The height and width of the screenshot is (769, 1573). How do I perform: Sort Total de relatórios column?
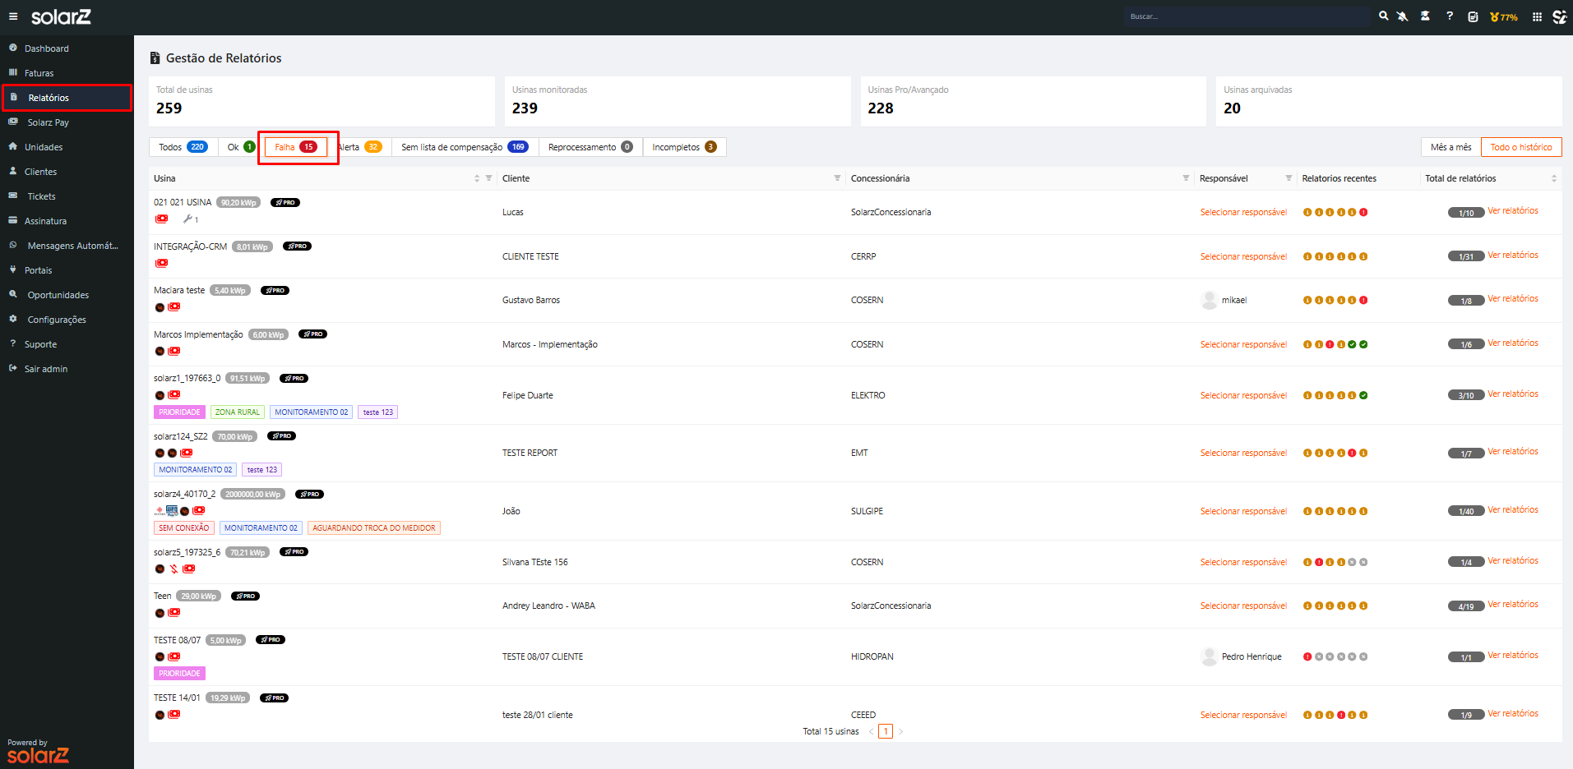[x=1553, y=178]
